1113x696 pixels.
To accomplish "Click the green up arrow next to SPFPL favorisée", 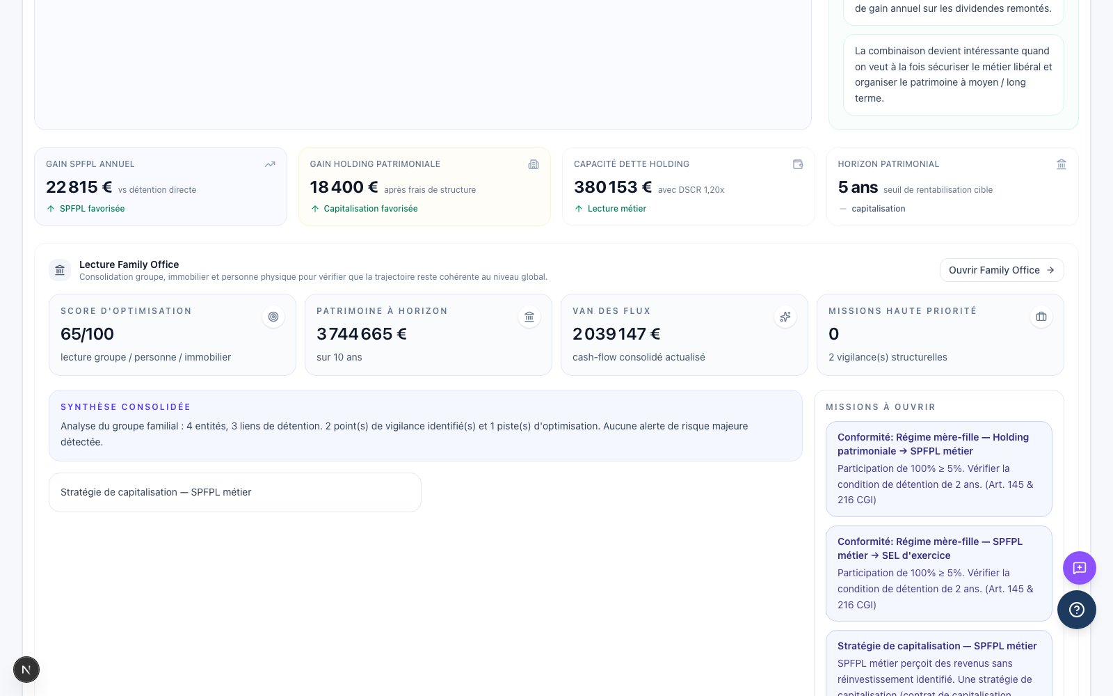I will pos(51,209).
